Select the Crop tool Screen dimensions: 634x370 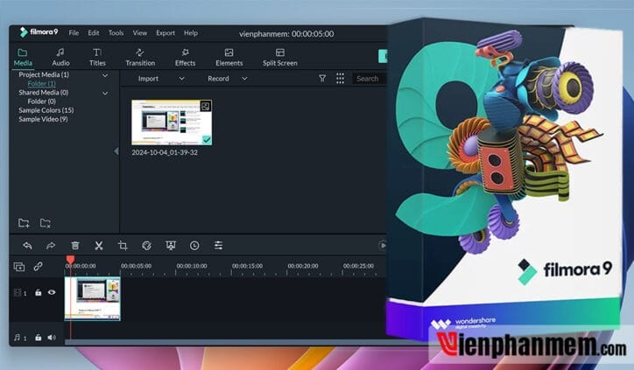123,246
